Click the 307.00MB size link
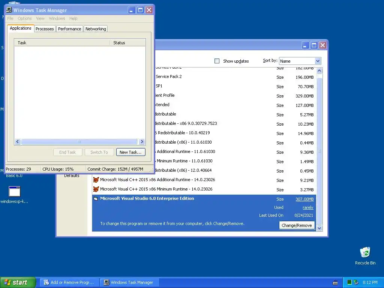This screenshot has height=288, width=384. coord(304,199)
